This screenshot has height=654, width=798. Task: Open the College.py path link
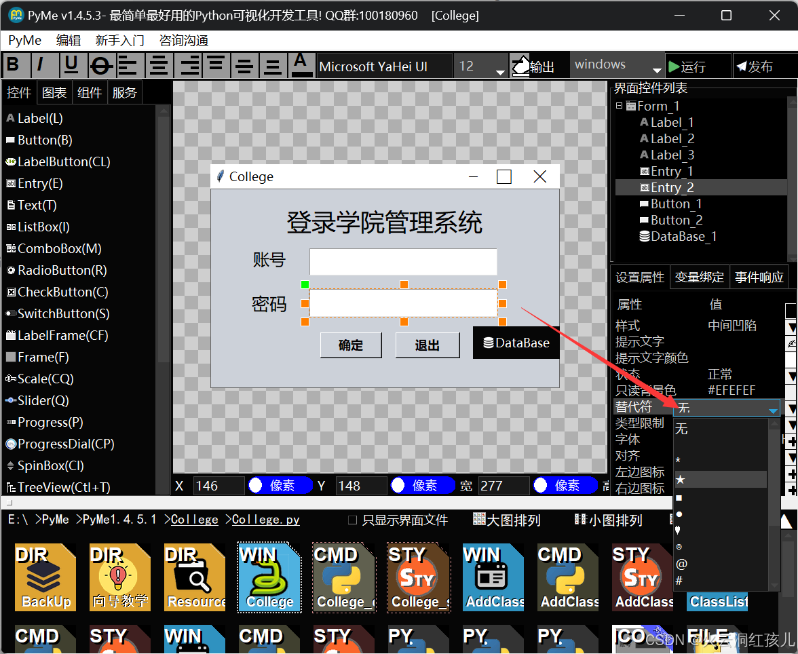click(x=266, y=520)
